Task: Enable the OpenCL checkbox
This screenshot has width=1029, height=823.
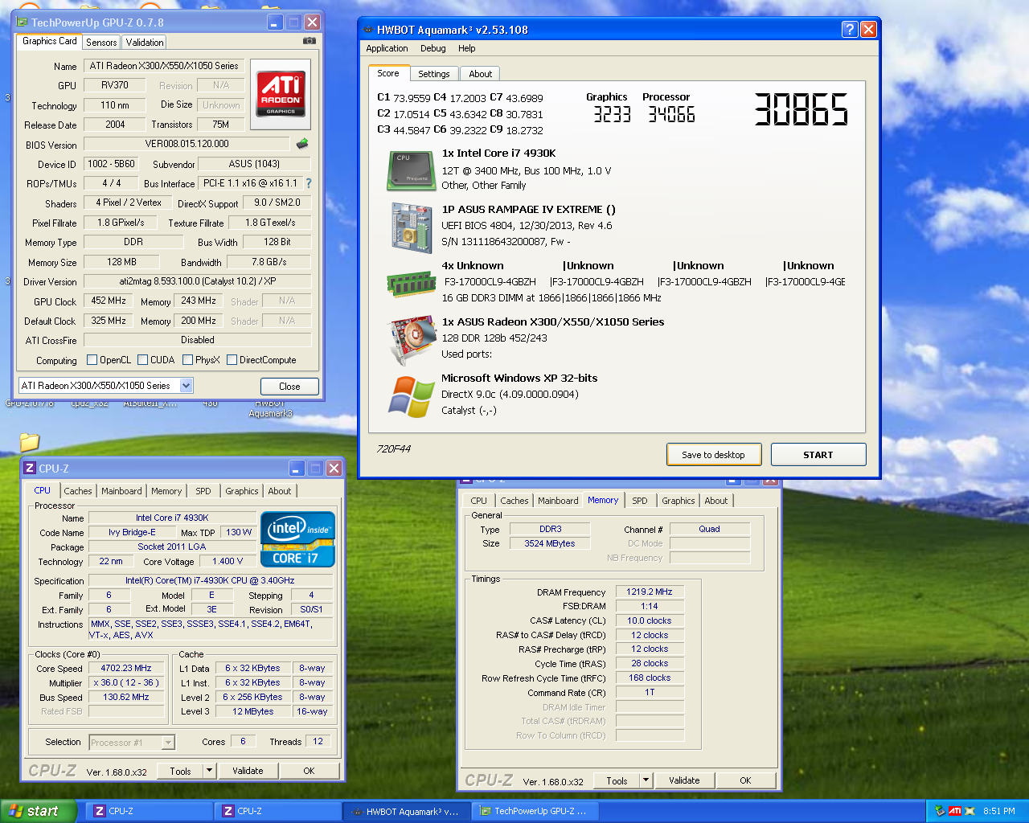Action: 92,360
